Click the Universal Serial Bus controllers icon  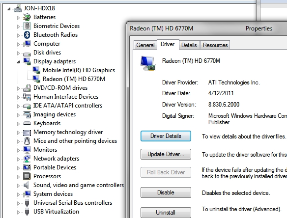pos(27,203)
